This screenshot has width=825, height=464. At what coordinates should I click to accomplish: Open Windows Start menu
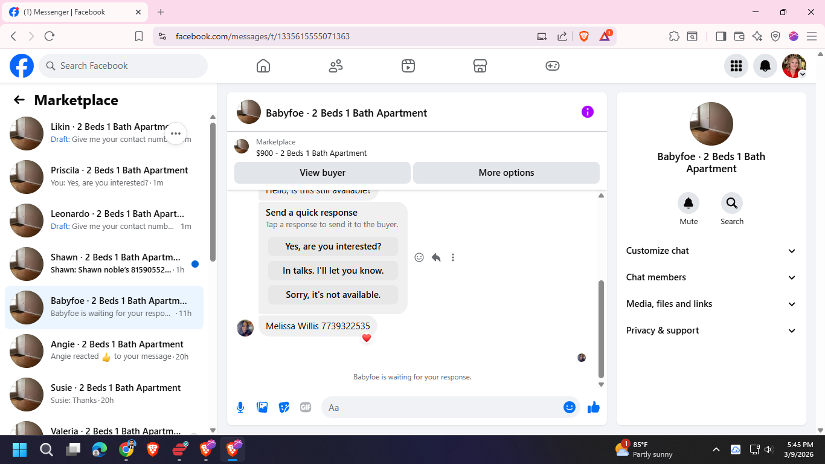click(19, 449)
